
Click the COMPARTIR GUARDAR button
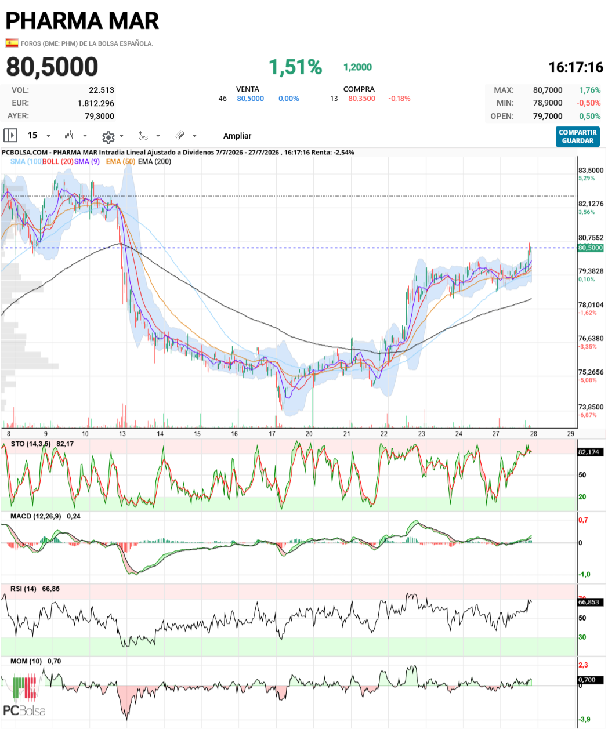[x=578, y=136]
